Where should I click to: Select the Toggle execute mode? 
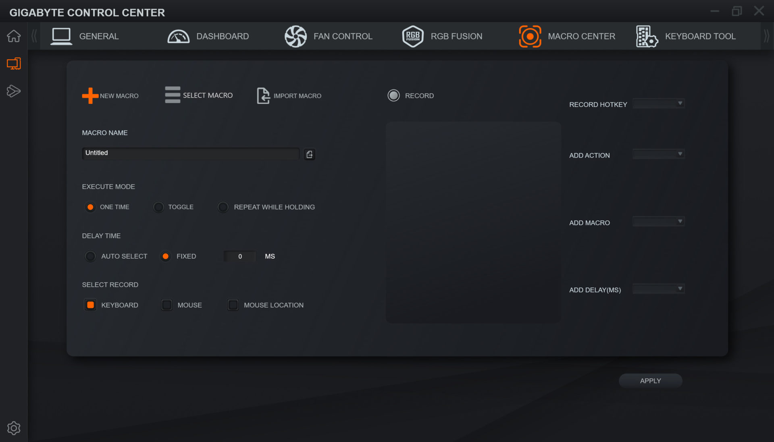(158, 207)
